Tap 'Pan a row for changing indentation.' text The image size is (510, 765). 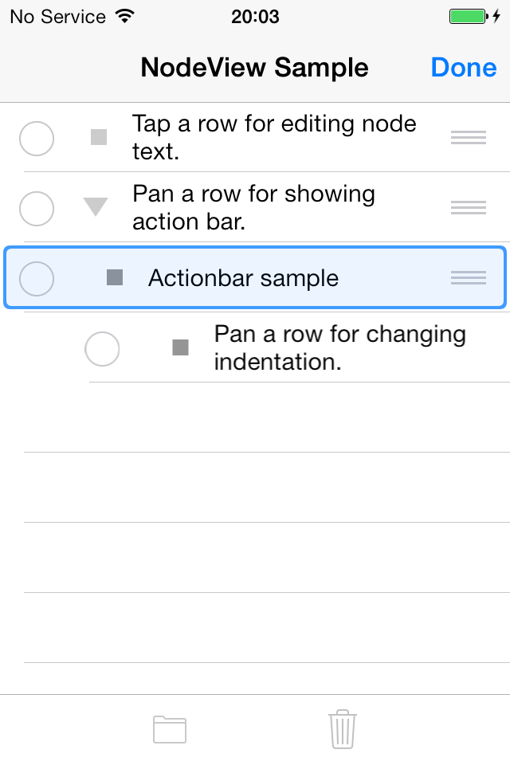click(x=340, y=348)
